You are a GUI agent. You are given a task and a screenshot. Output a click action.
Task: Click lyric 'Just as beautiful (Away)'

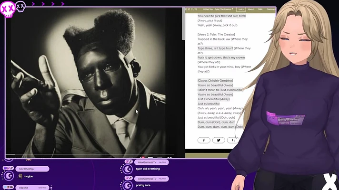tap(213, 99)
